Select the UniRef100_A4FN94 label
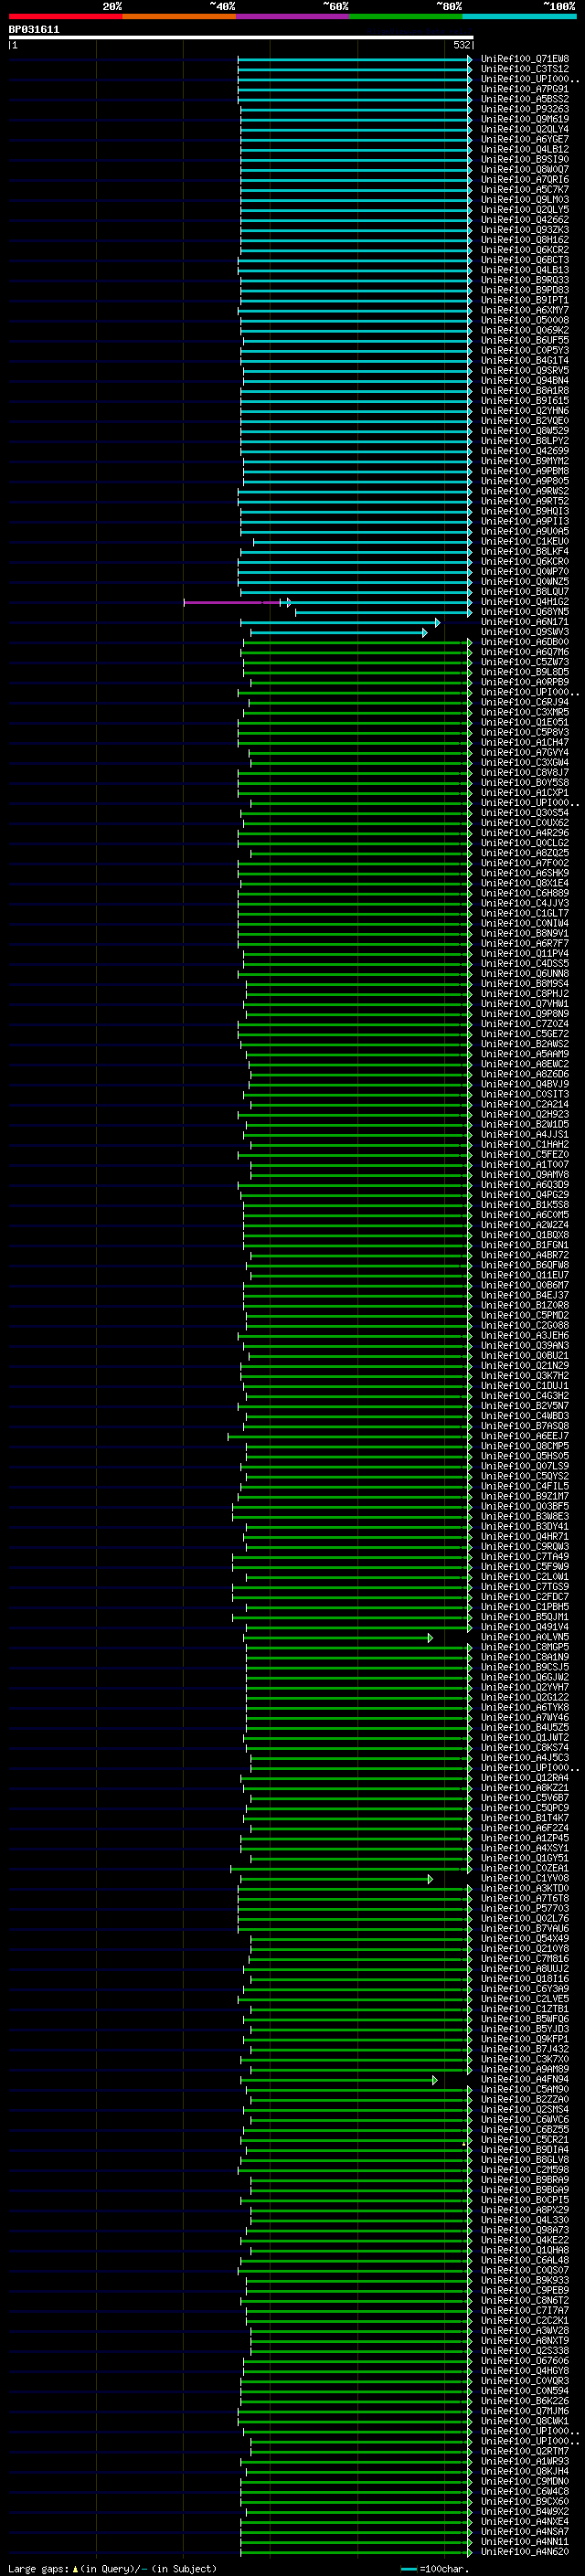Screen dimensions: 585x2576 click(x=524, y=2079)
